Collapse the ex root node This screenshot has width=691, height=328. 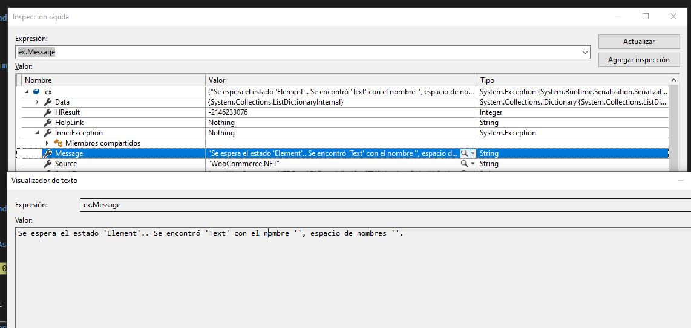point(27,92)
